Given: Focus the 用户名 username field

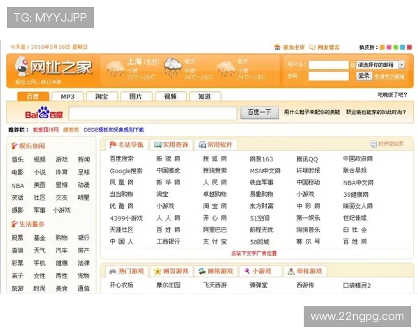Looking at the screenshot, I should (328, 65).
